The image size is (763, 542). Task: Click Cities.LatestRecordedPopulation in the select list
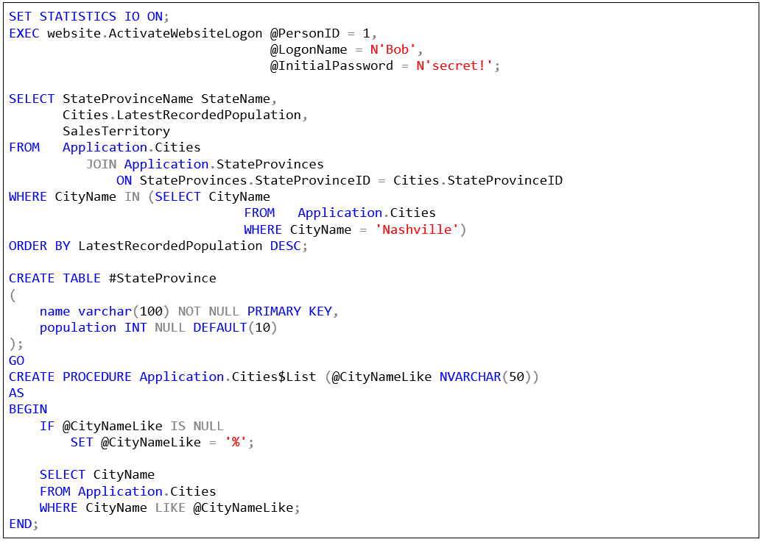click(182, 115)
